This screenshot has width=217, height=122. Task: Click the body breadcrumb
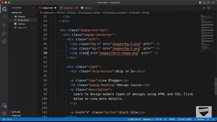73,13
